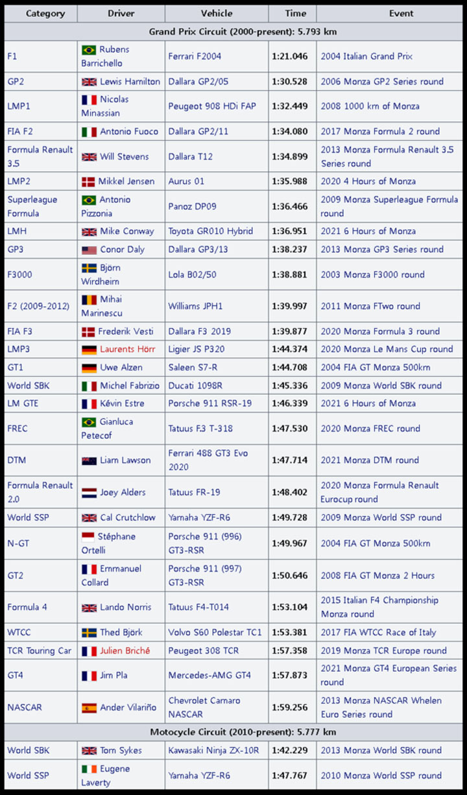Click the Swedish flag next to Björn Wirdheim
Viewport: 467px width, 795px height.
89,268
